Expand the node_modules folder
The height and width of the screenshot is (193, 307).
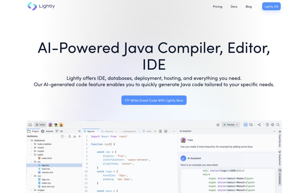[x=32, y=144]
